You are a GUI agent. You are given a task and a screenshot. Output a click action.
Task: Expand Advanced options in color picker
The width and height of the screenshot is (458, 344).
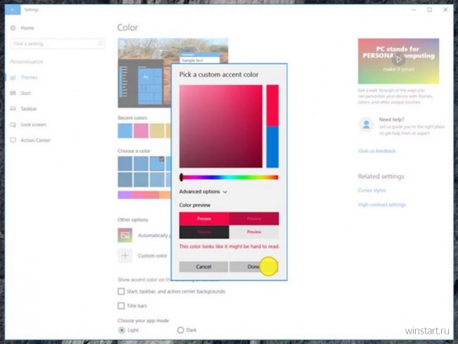203,191
